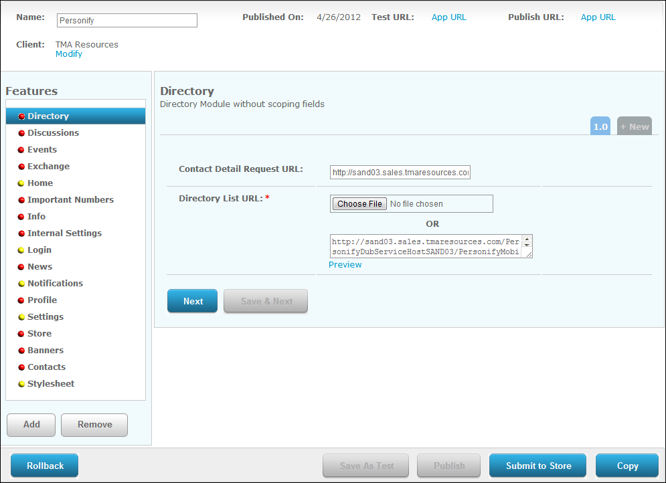Screen dimensions: 666x483
Task: Modify the TMA Resources client
Action: point(69,54)
